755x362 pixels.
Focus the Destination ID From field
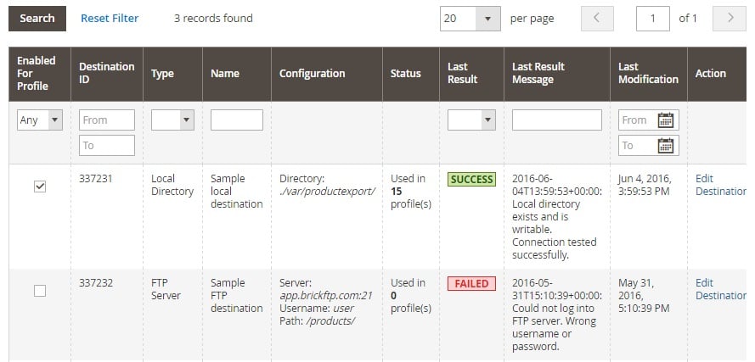coord(107,120)
